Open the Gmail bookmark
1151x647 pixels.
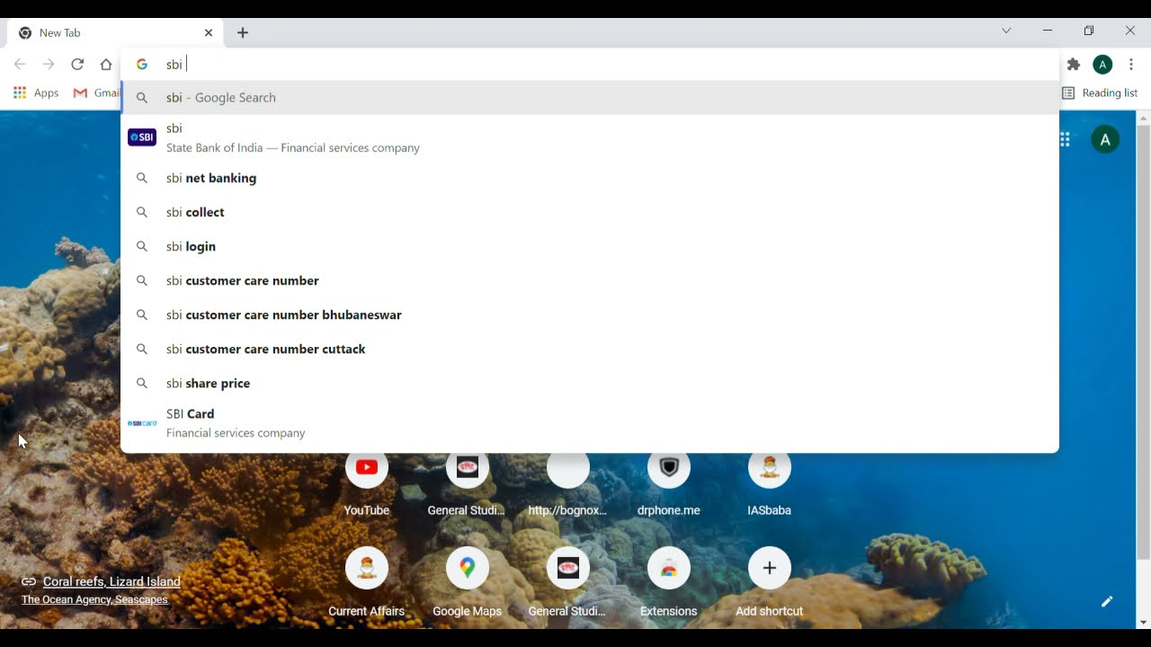pos(96,93)
